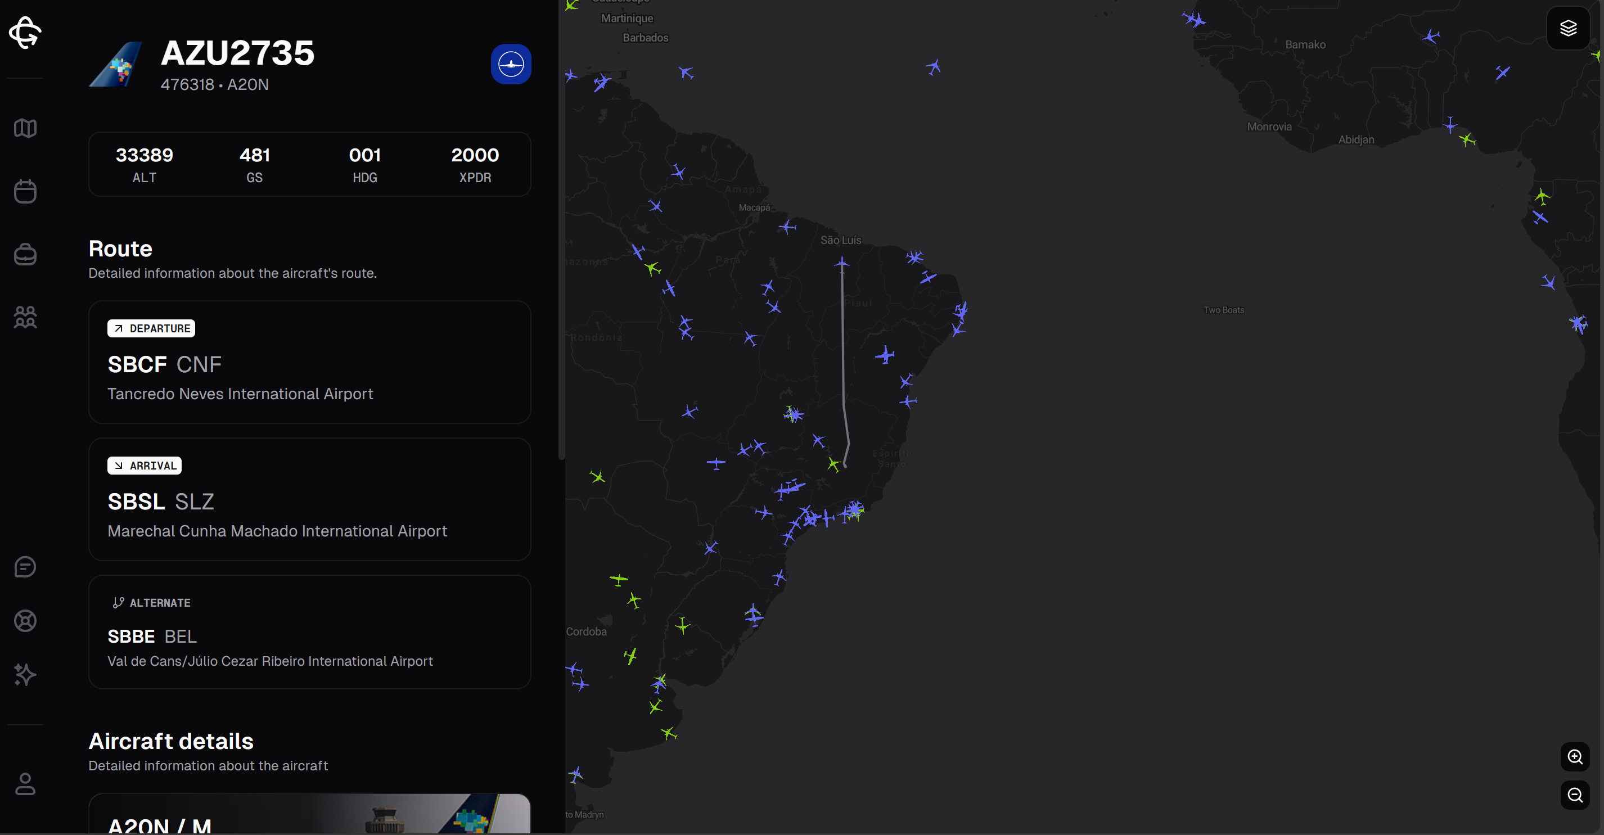This screenshot has width=1604, height=835.
Task: Click the aircraft mid-Atlantic near Barbados latitude
Action: 934,66
